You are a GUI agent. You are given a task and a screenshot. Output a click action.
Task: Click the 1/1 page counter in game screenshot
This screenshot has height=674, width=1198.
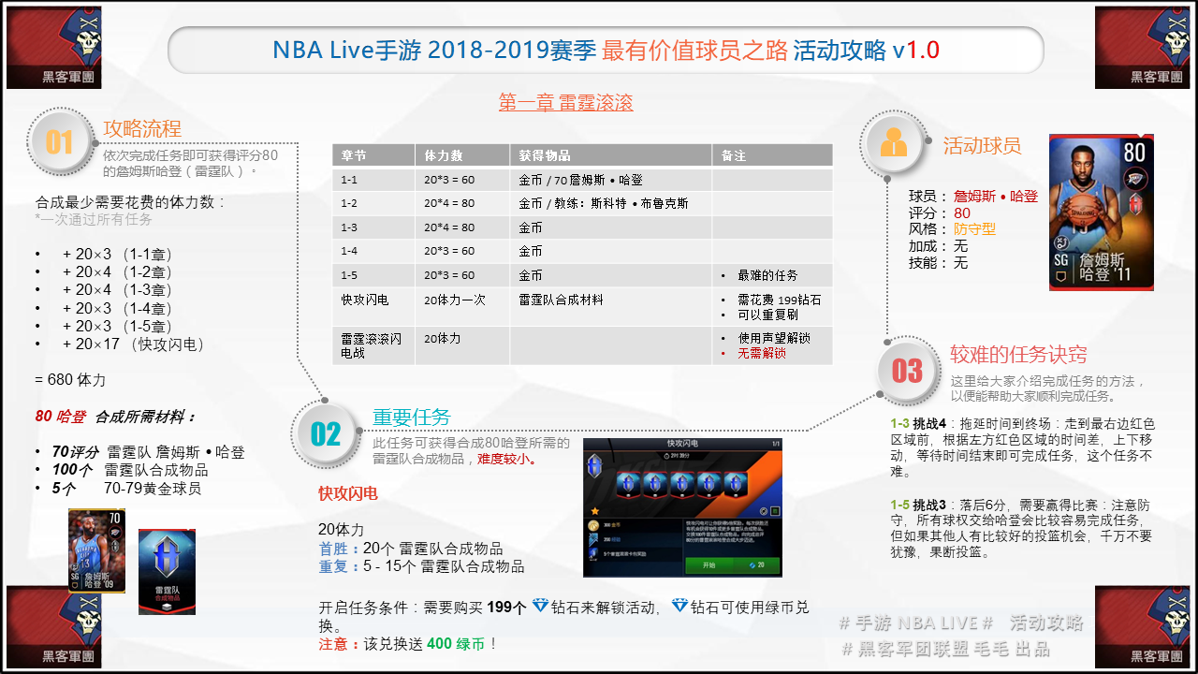pos(776,444)
